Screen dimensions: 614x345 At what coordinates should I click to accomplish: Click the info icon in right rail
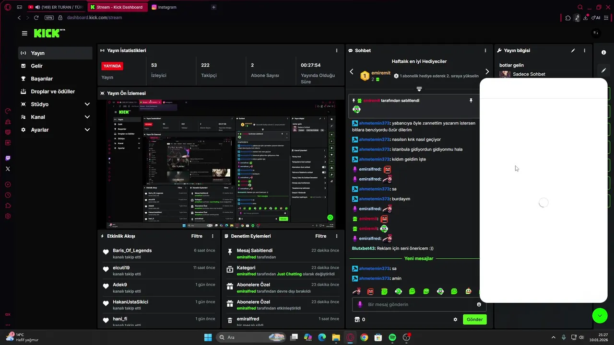pos(603,53)
